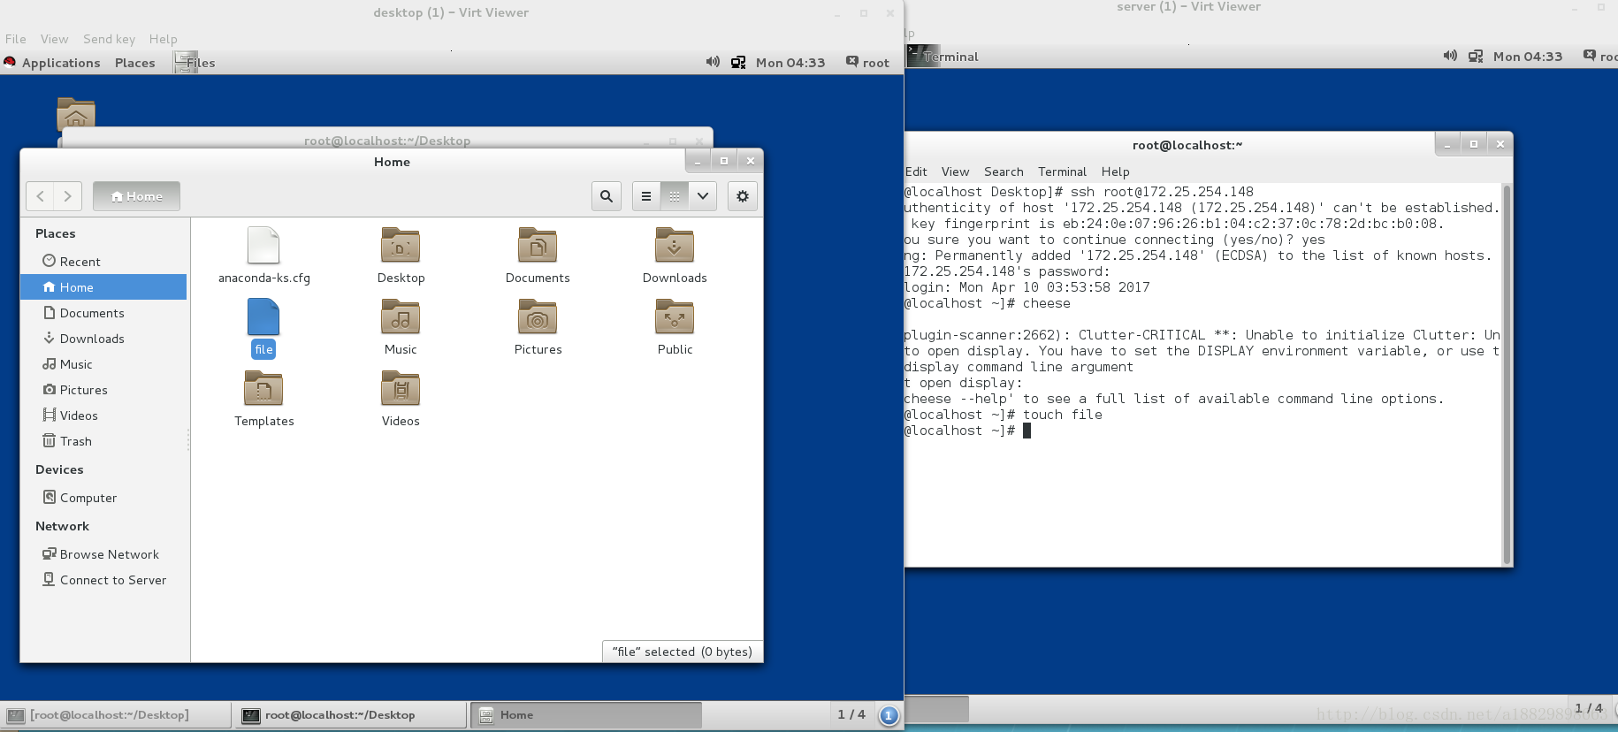The height and width of the screenshot is (732, 1618).
Task: Click the server panel clock Mon 04:33
Action: pos(1528,57)
